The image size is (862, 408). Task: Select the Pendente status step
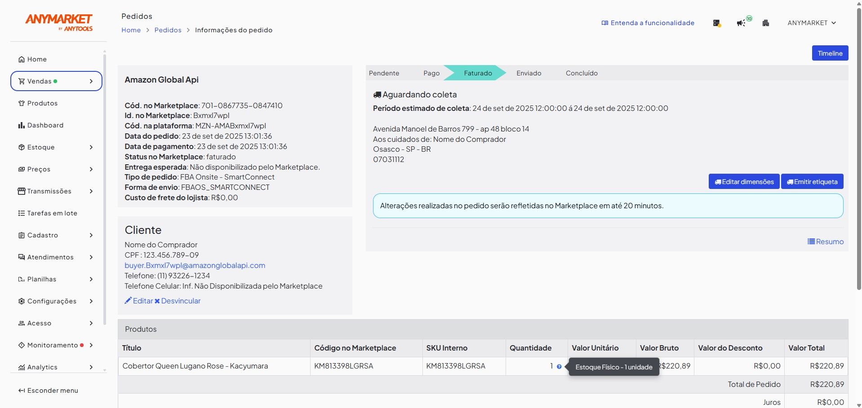tap(384, 73)
